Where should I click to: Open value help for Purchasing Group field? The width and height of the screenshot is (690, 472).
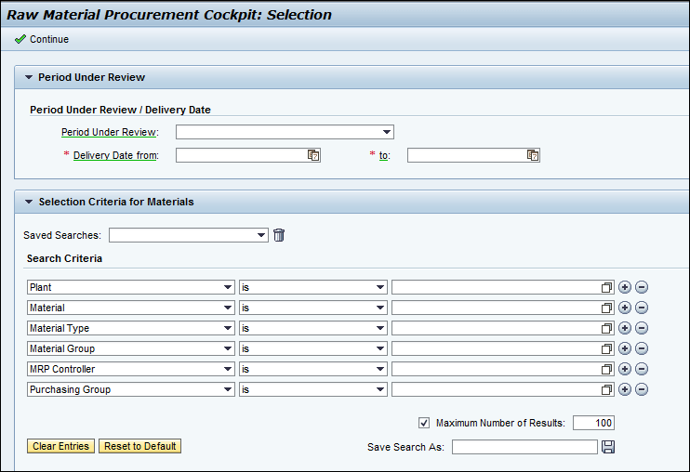tap(607, 390)
